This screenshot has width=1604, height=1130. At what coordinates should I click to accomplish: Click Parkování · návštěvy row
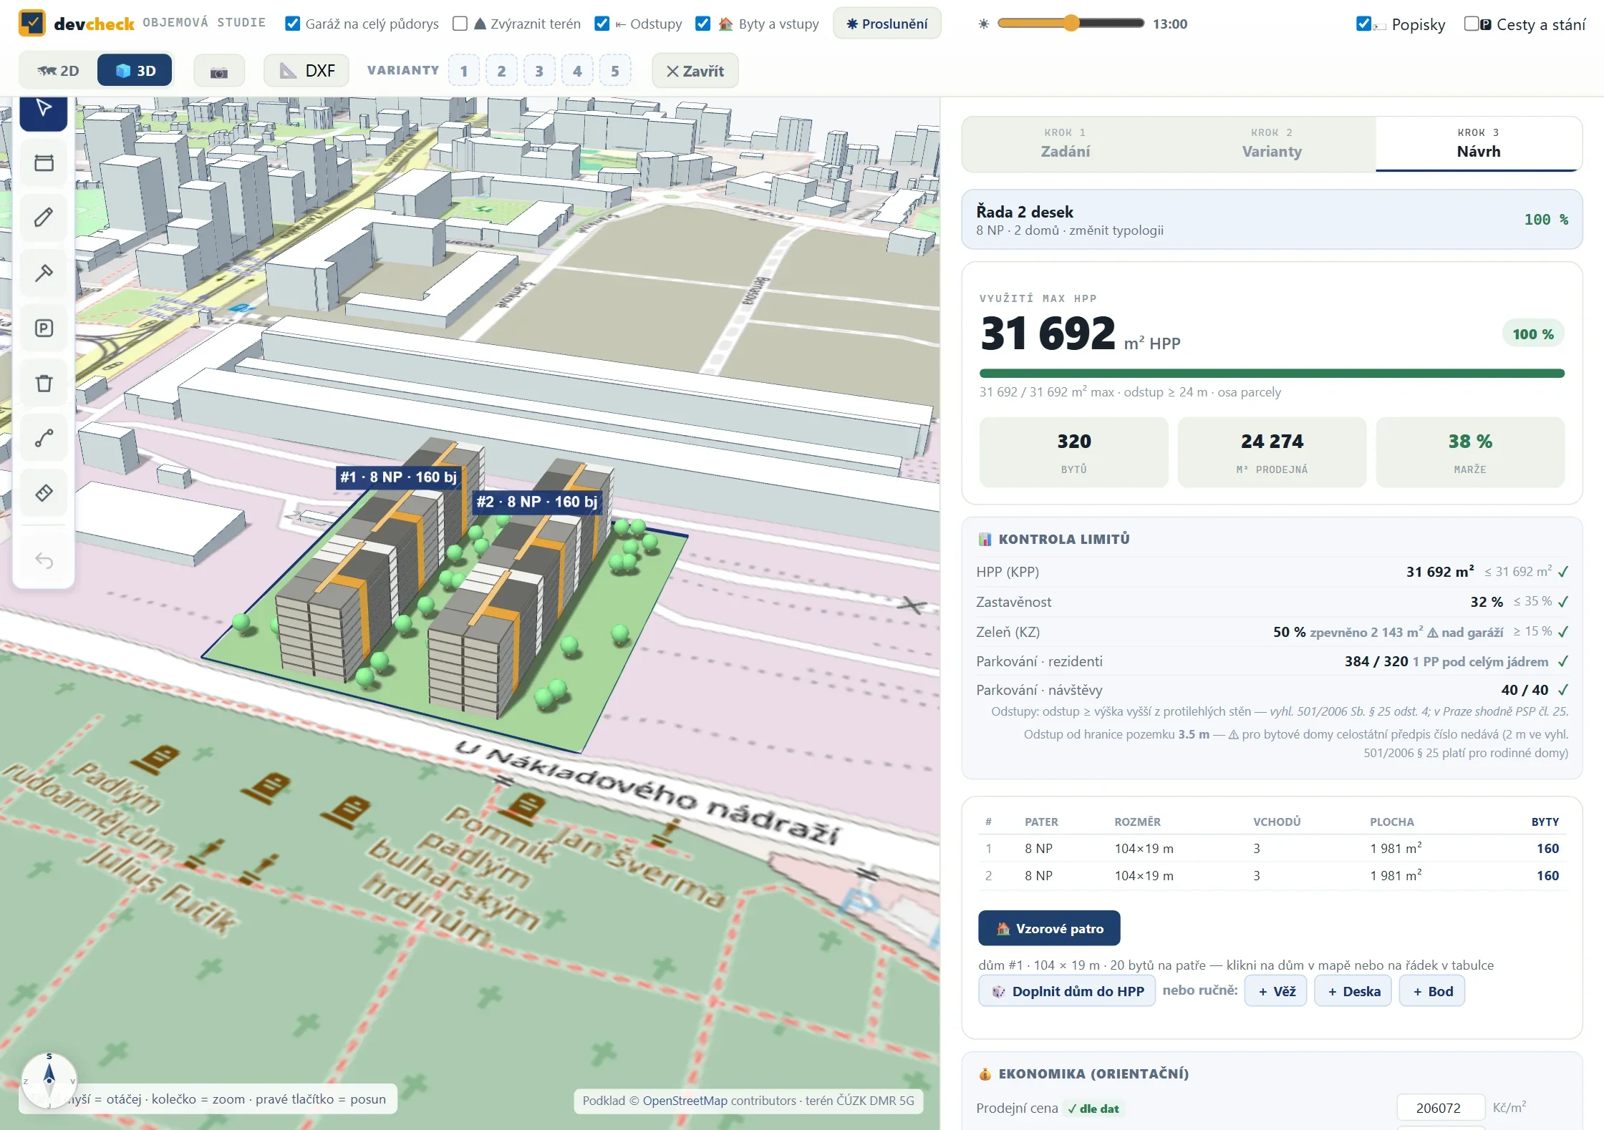pyautogui.click(x=1272, y=690)
